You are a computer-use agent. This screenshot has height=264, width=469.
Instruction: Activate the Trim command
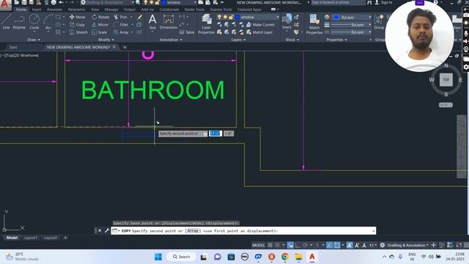click(120, 17)
